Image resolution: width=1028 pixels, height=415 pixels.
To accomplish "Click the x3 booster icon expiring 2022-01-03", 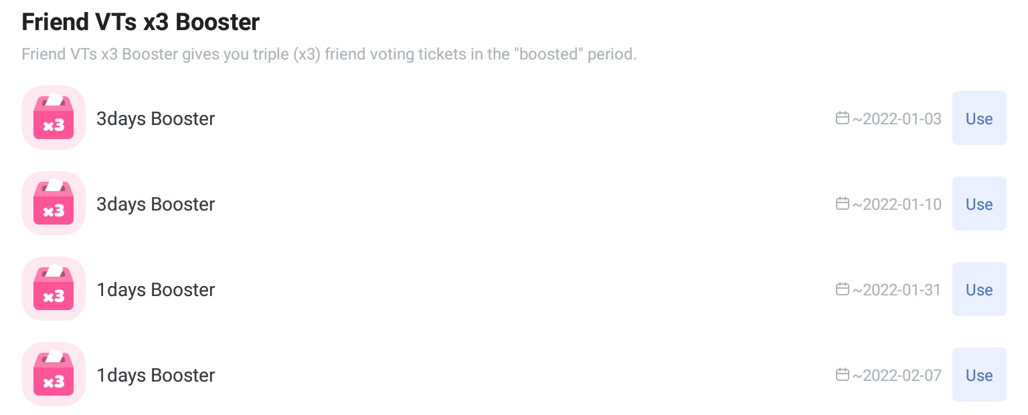I will tap(54, 118).
